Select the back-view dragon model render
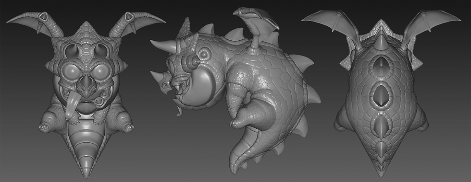Image resolution: width=471 pixels, height=182 pixels. click(381, 93)
